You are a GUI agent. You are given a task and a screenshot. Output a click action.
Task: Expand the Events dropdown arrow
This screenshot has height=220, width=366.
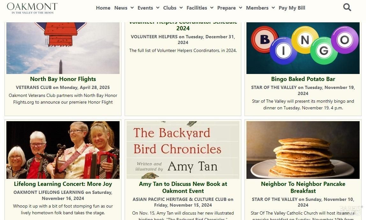click(x=157, y=8)
